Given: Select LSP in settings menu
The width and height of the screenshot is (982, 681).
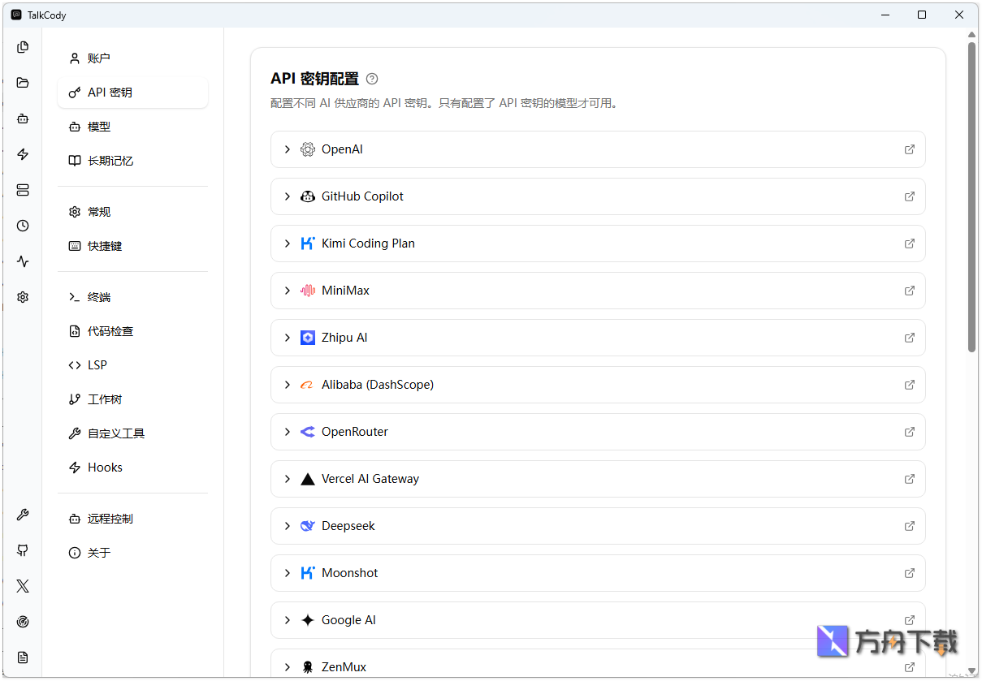Looking at the screenshot, I should 132,365.
